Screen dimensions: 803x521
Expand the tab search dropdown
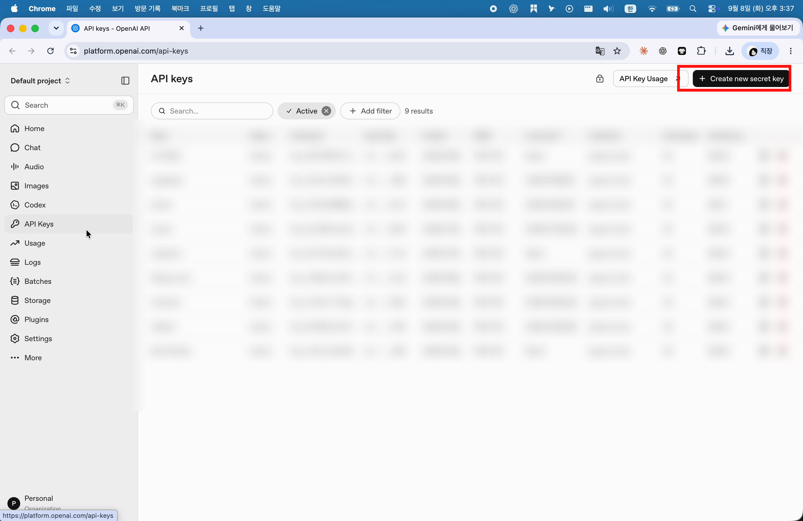pyautogui.click(x=56, y=28)
